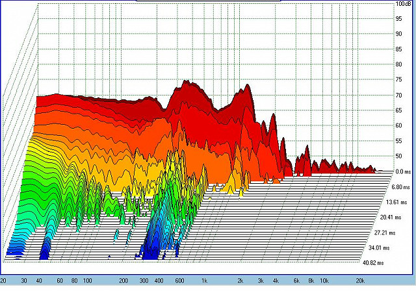Click the 8k frequency axis label
This screenshot has width=416, height=291.
(311, 281)
